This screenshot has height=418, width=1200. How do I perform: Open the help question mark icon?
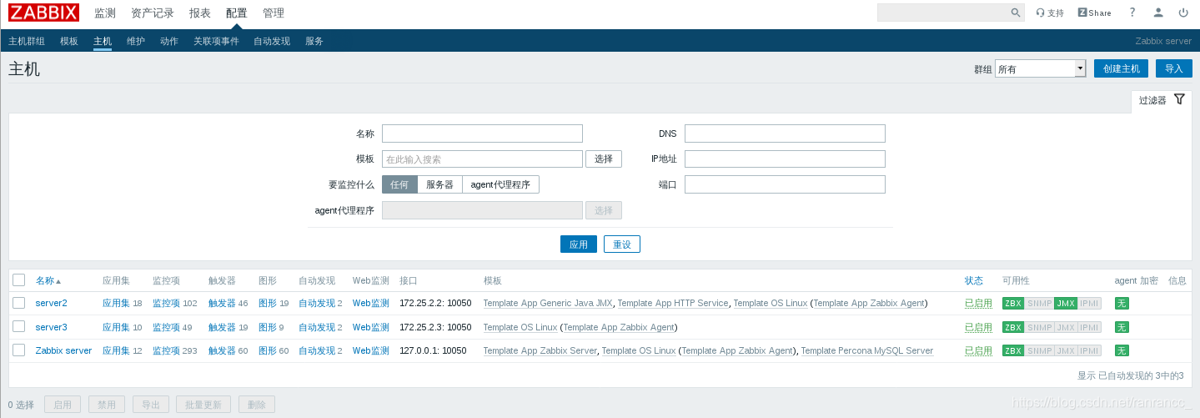tap(1132, 13)
